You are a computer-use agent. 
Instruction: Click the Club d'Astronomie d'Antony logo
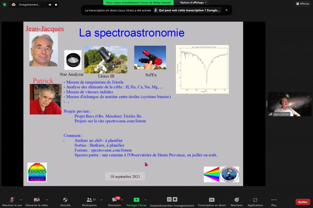(x=229, y=175)
